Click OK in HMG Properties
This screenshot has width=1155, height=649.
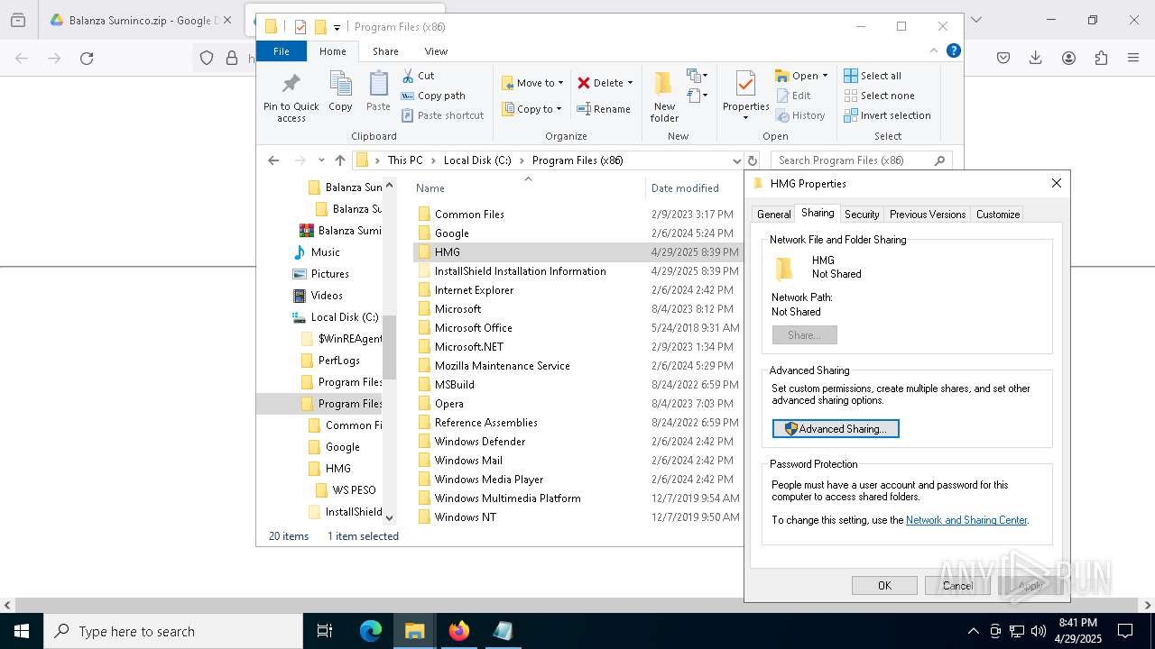click(x=884, y=586)
